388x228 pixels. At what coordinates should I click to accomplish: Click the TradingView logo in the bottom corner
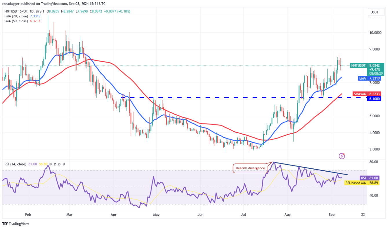pyautogui.click(x=16, y=224)
